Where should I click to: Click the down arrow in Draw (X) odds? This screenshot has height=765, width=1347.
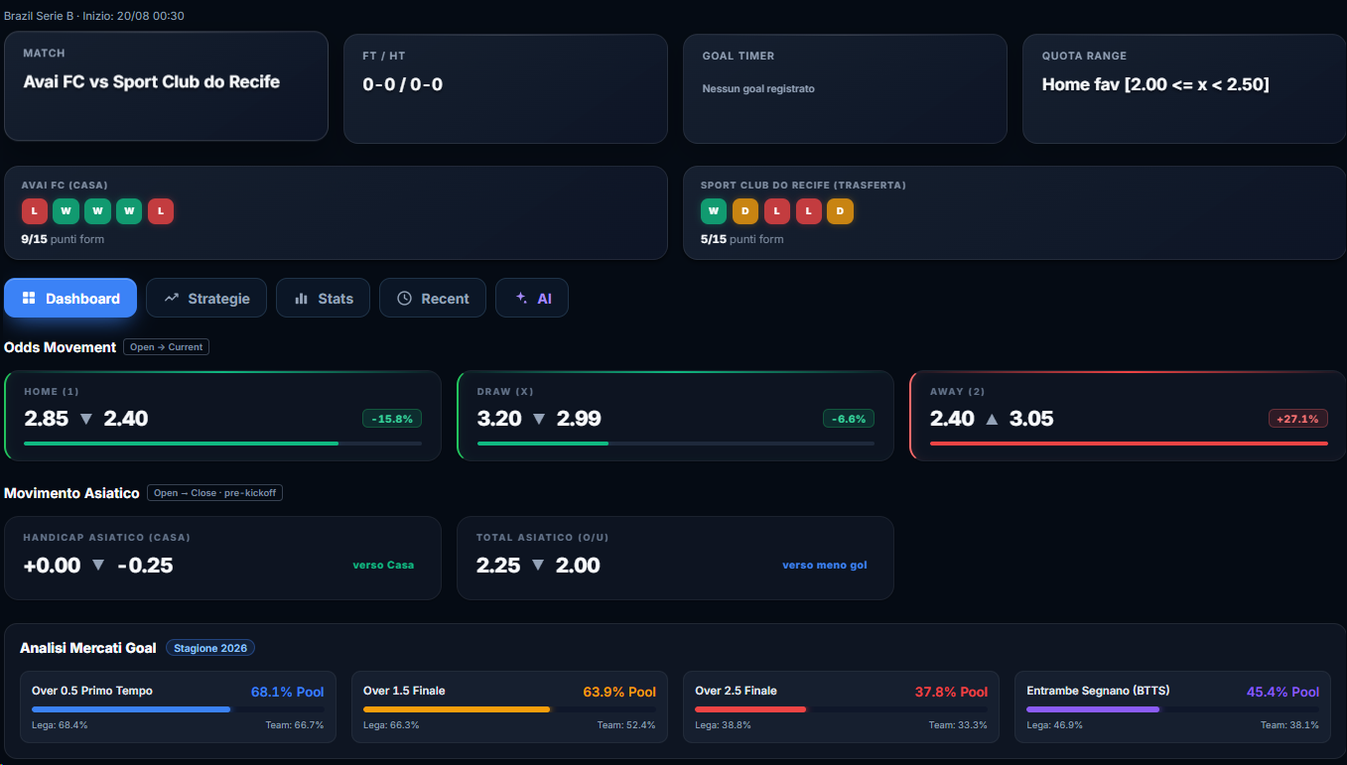pyautogui.click(x=539, y=419)
